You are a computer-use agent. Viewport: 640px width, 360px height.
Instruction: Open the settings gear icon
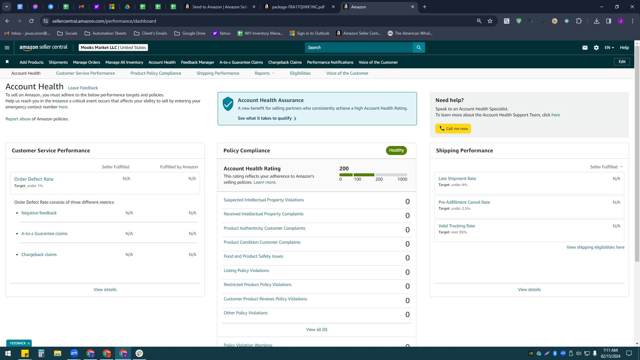[596, 48]
